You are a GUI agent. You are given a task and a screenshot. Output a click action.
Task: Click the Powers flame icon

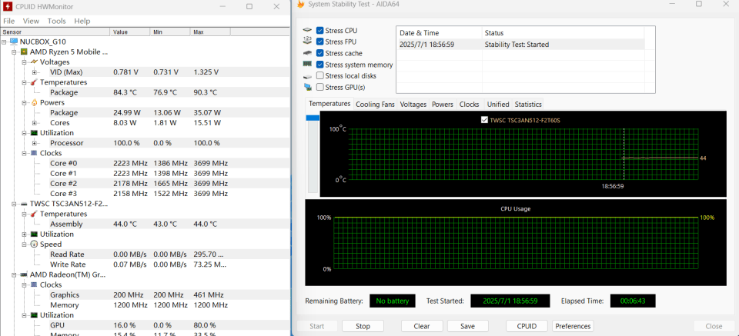34,102
